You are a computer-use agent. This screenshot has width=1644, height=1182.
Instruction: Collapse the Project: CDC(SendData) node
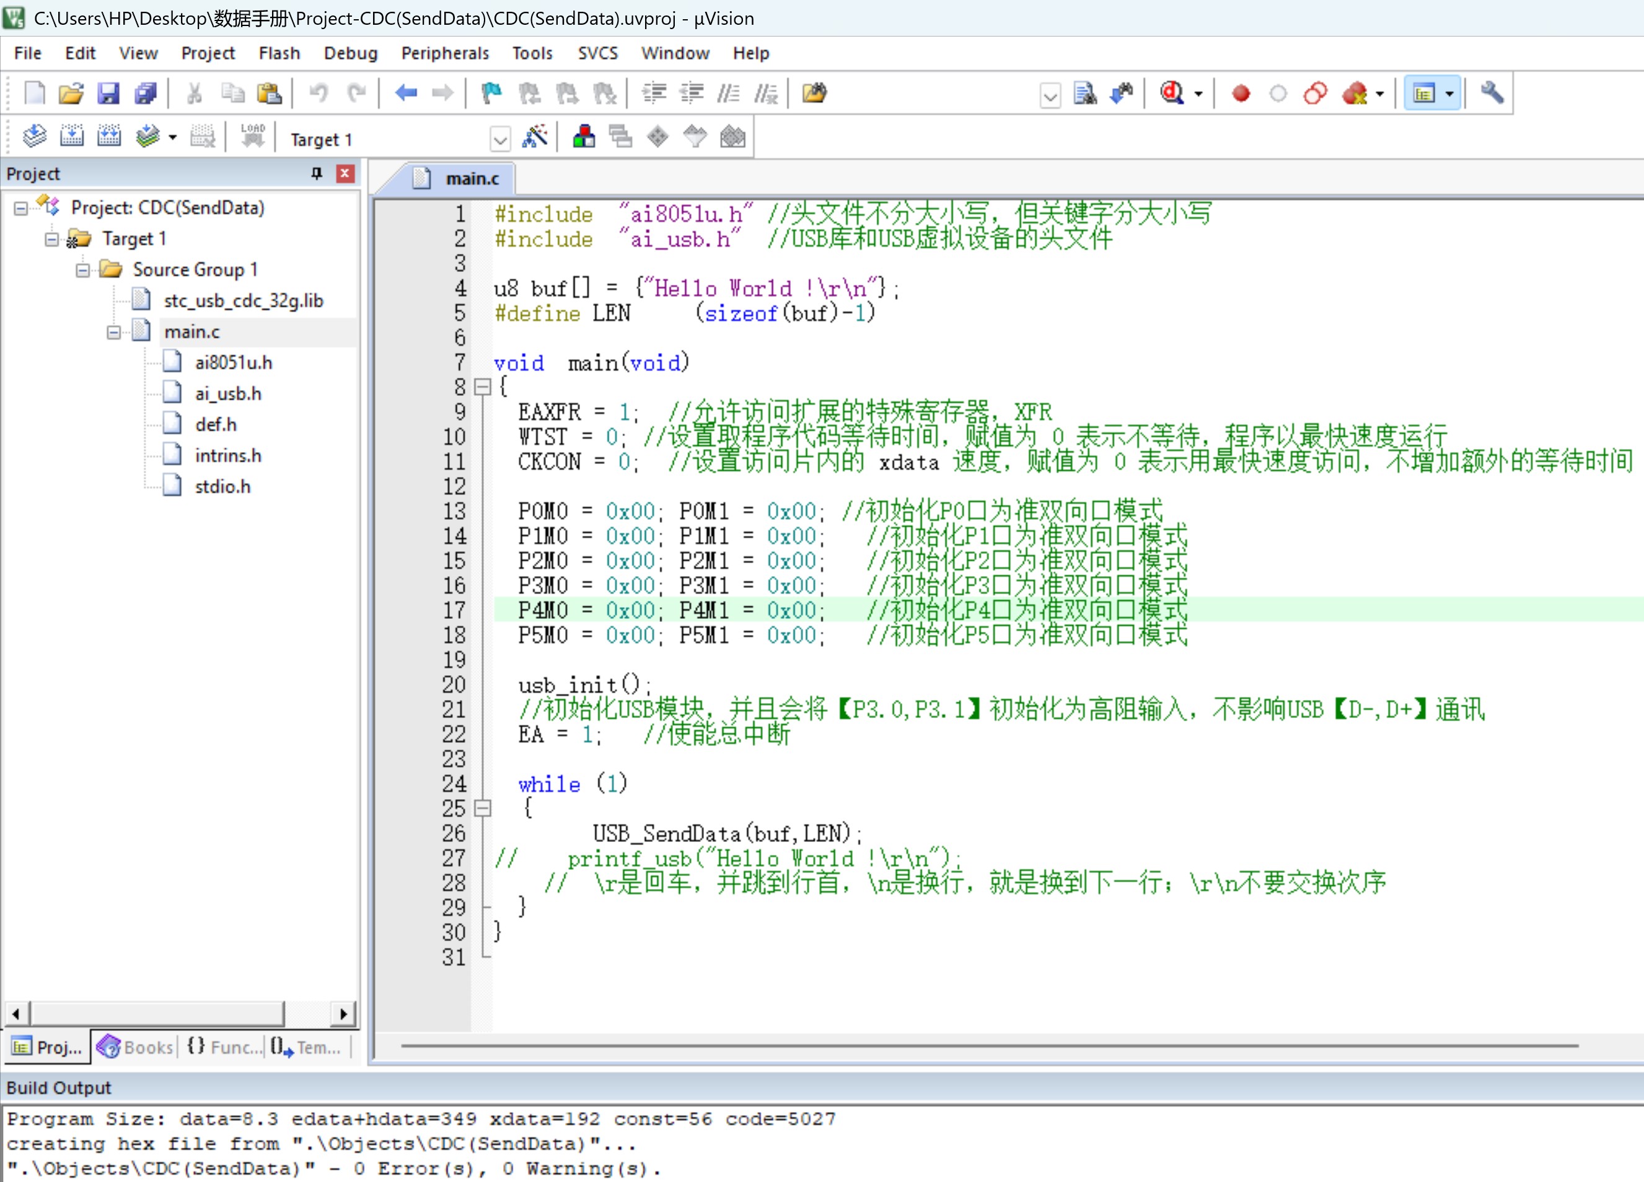[21, 209]
